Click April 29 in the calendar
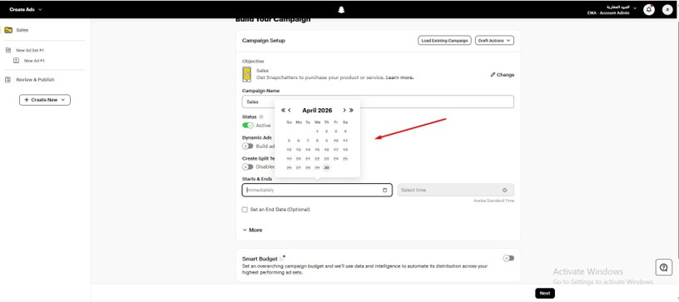The width and height of the screenshot is (679, 302). coord(317,168)
